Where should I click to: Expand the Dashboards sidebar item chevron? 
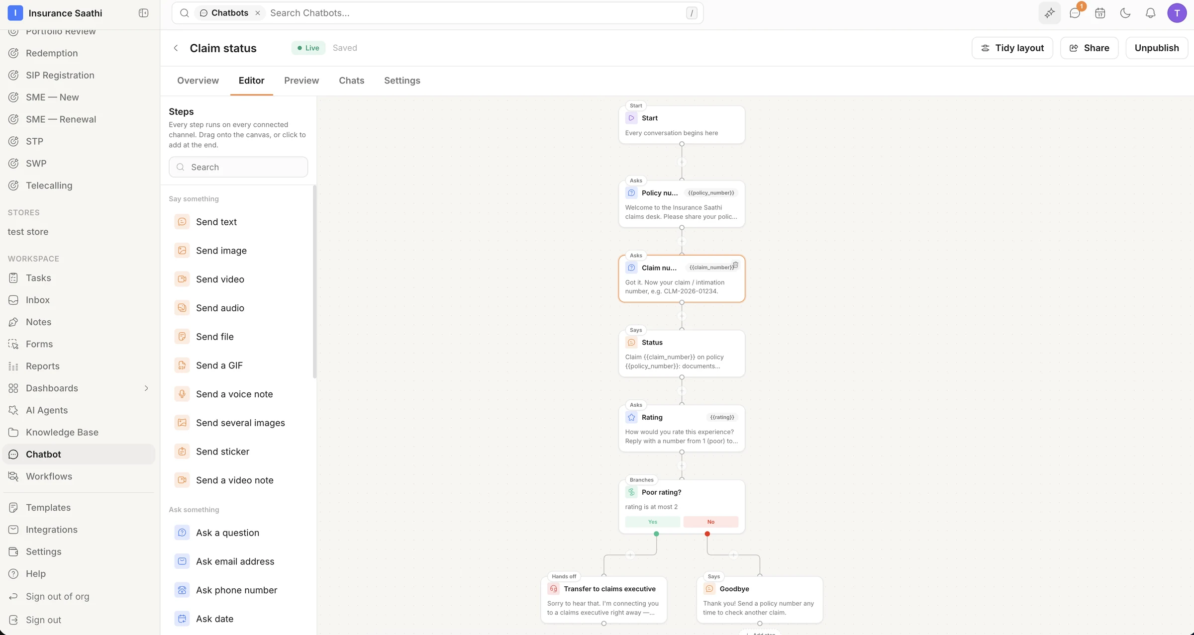(x=146, y=388)
